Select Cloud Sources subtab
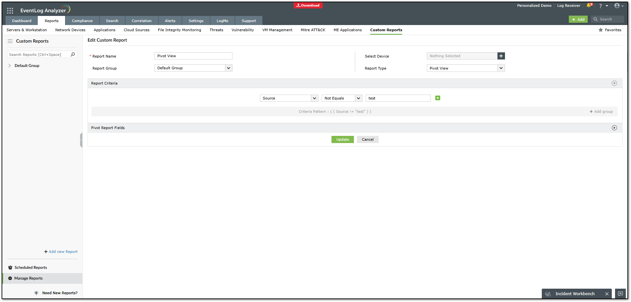Screen dimensions: 631x302 (137, 30)
